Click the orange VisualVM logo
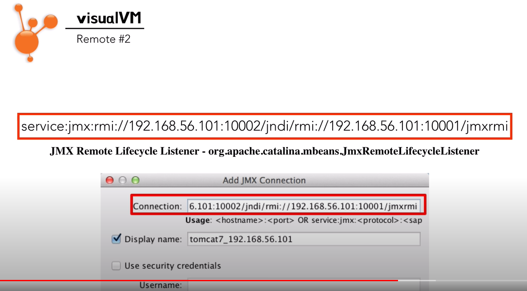Image resolution: width=527 pixels, height=291 pixels. coord(35,32)
